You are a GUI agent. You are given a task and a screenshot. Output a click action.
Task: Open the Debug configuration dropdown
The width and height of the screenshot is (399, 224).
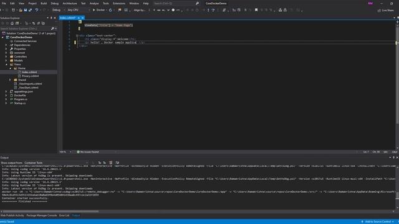58,10
